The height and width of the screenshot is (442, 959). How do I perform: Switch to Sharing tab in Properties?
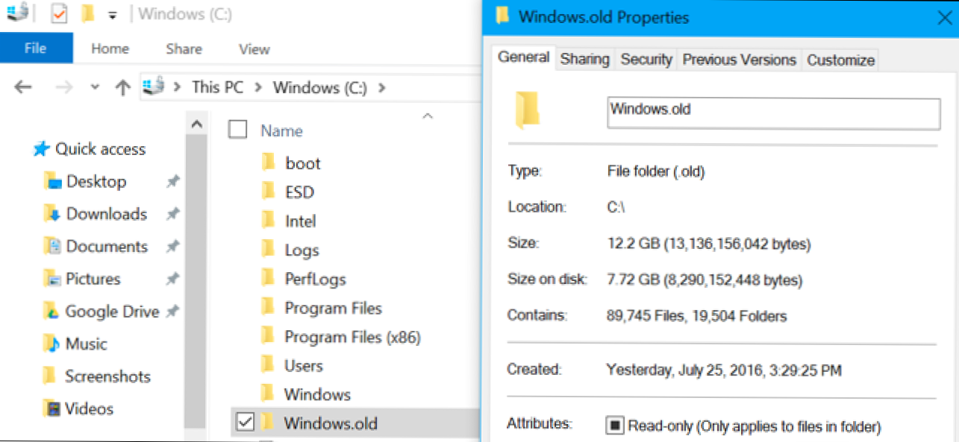(585, 60)
